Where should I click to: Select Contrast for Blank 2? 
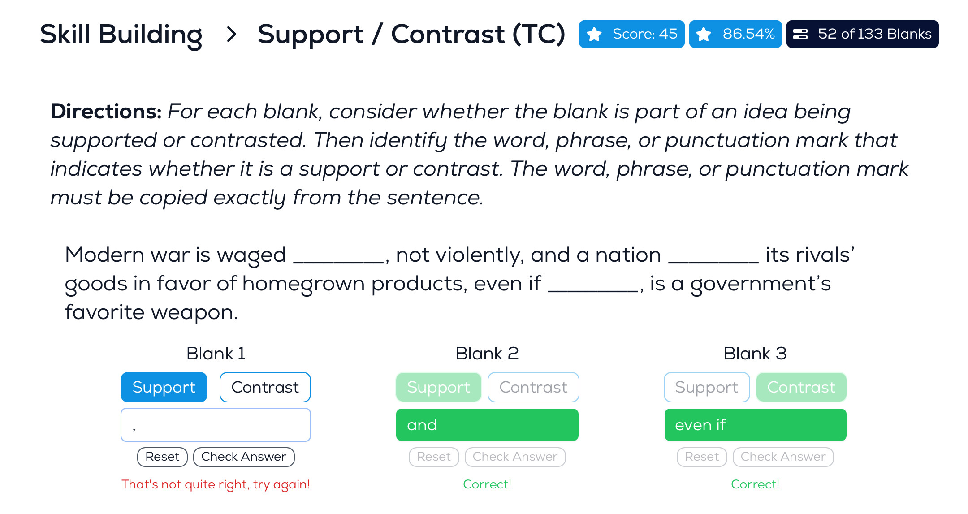click(x=533, y=387)
